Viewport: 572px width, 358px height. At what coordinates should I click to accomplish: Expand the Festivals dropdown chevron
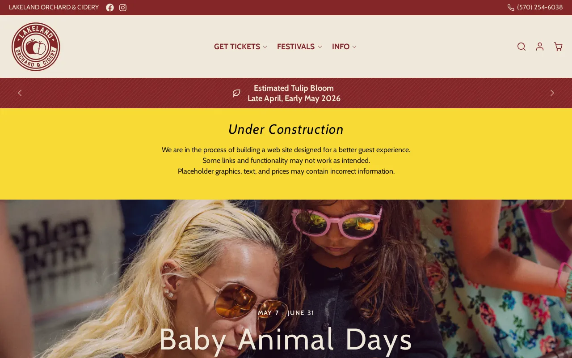(x=320, y=47)
